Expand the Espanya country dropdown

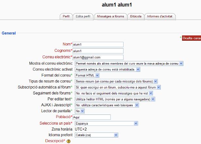pos(107,124)
